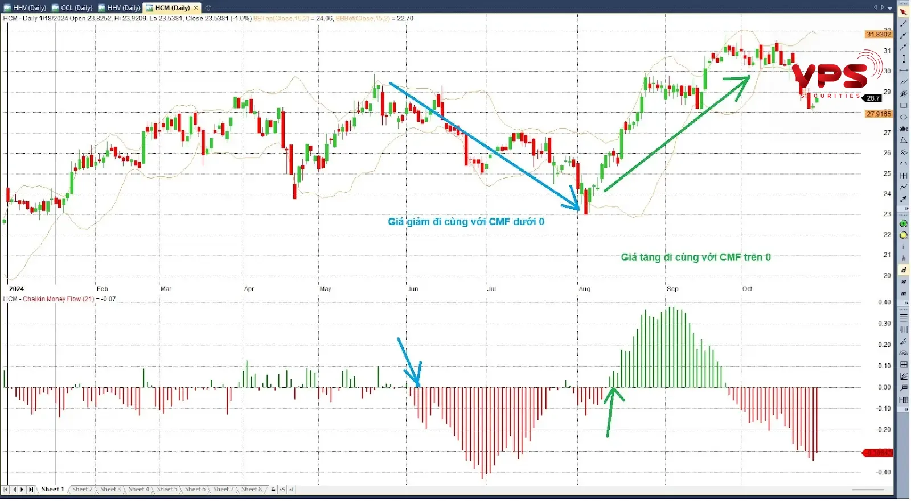Toggle monthly interval 'm' button

[903, 293]
